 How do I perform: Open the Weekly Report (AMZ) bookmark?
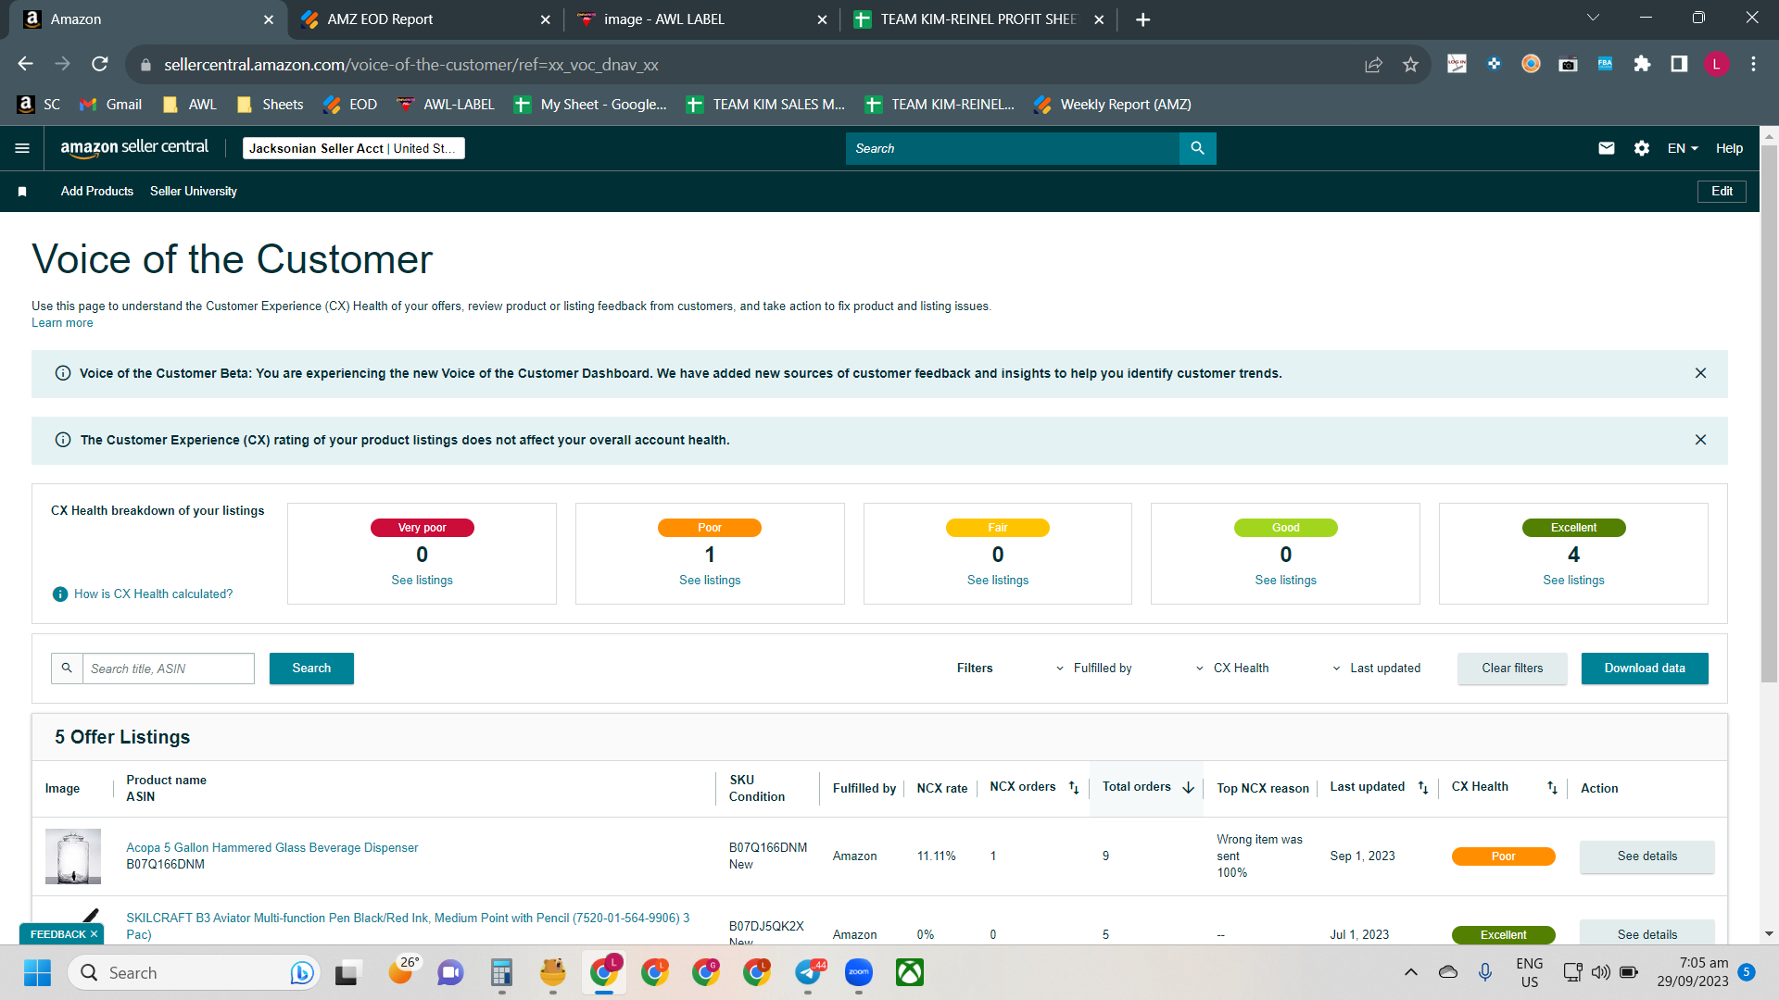click(x=1113, y=105)
